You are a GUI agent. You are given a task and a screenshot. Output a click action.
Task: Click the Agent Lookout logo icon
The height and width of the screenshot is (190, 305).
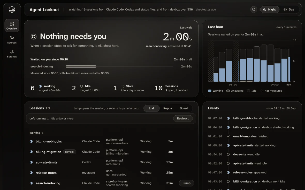[12, 10]
